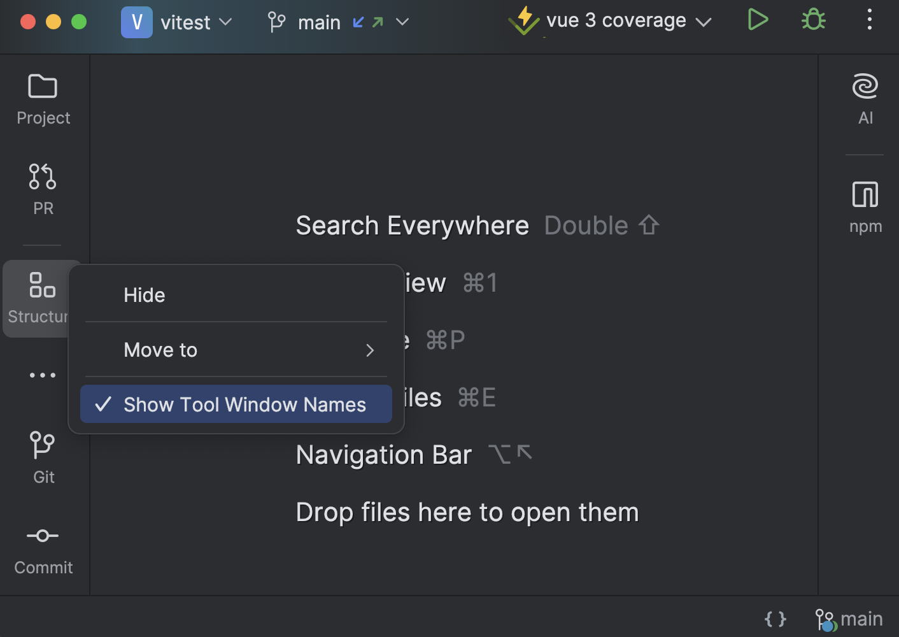The image size is (899, 637).
Task: Open the IDE kebab menu in the toolbar
Action: tap(870, 20)
